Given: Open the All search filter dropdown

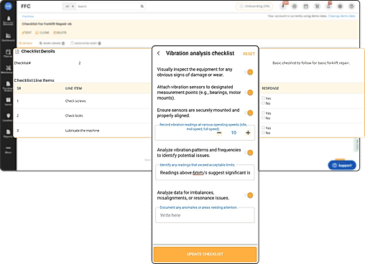Looking at the screenshot, I should pos(69,6).
